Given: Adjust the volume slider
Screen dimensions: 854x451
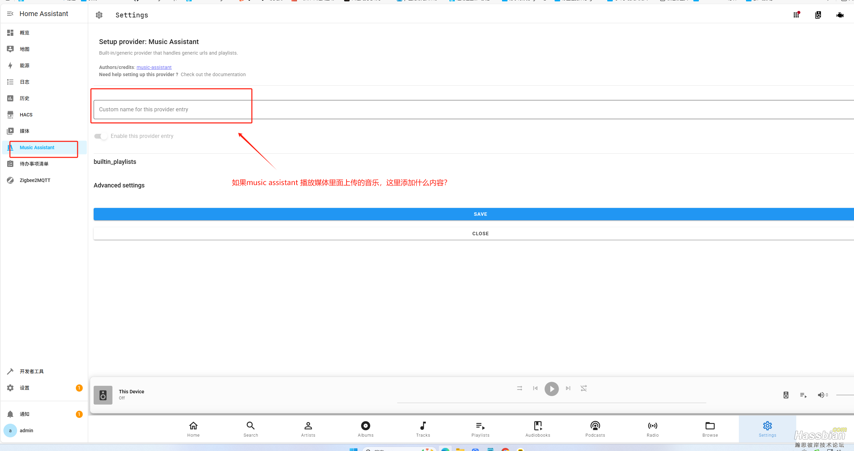Looking at the screenshot, I should coord(845,395).
